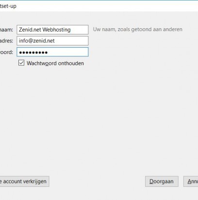Click the Wachtwoord onthouden label text
The image size is (198, 200).
click(55, 63)
